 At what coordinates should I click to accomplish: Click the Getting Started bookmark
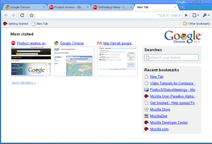[x=16, y=24]
